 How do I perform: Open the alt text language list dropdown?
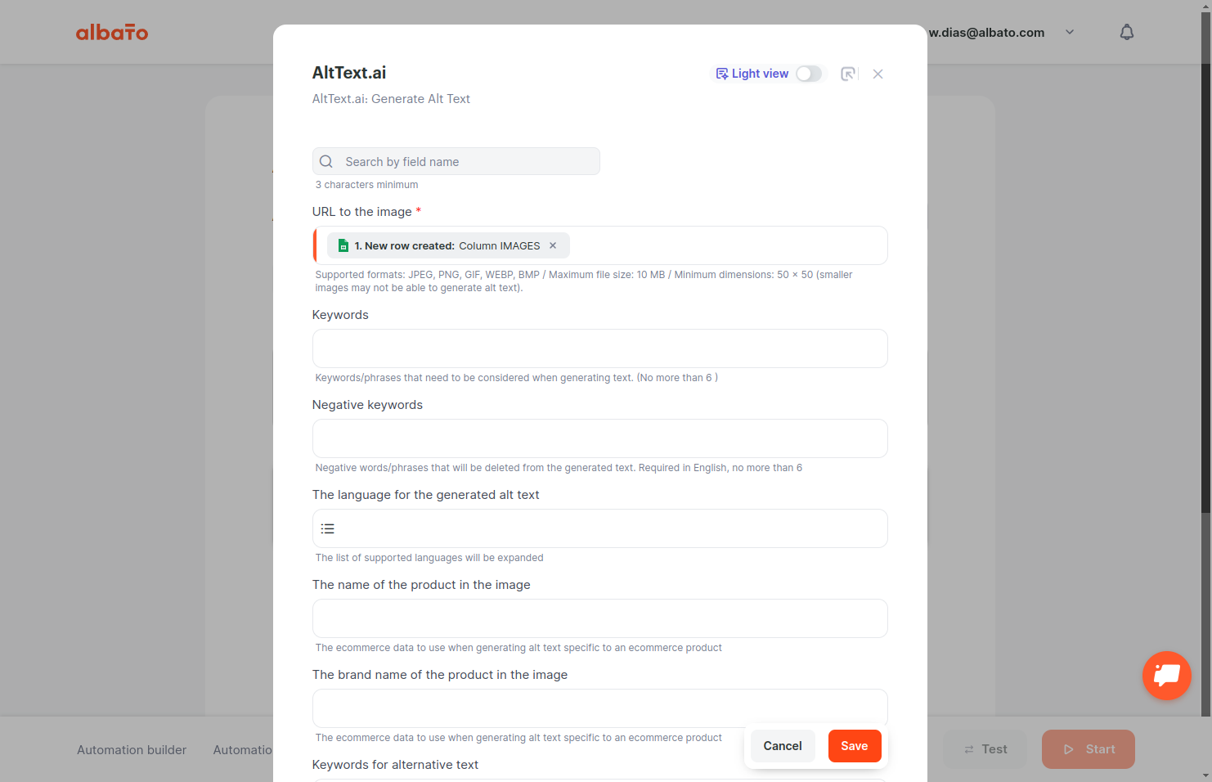click(600, 528)
